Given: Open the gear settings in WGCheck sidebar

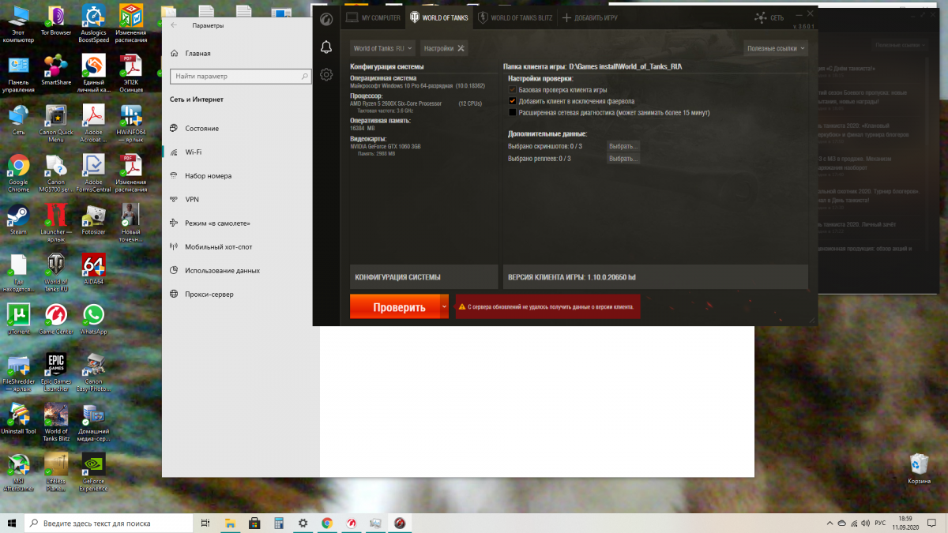Looking at the screenshot, I should 325,74.
